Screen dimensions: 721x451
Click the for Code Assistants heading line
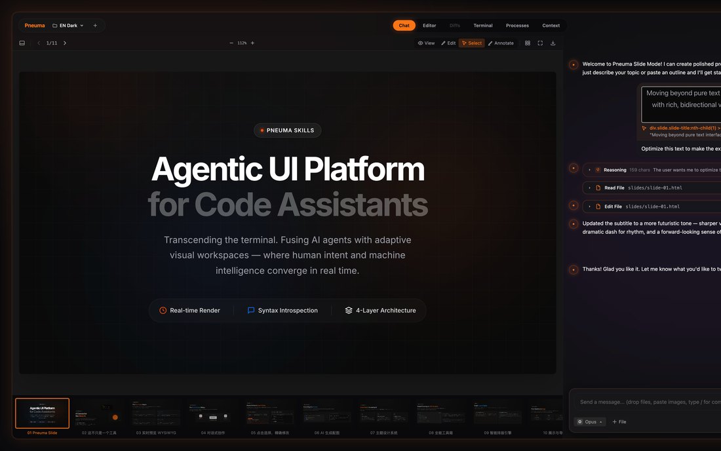click(x=288, y=204)
